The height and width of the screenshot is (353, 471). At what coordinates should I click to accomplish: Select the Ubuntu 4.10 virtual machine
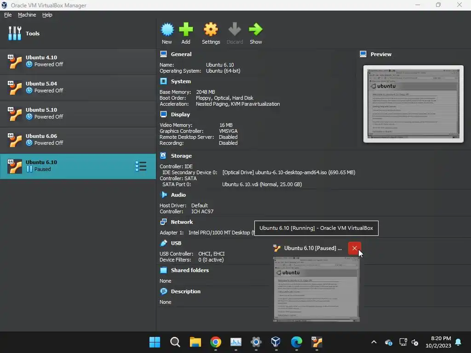(78, 62)
